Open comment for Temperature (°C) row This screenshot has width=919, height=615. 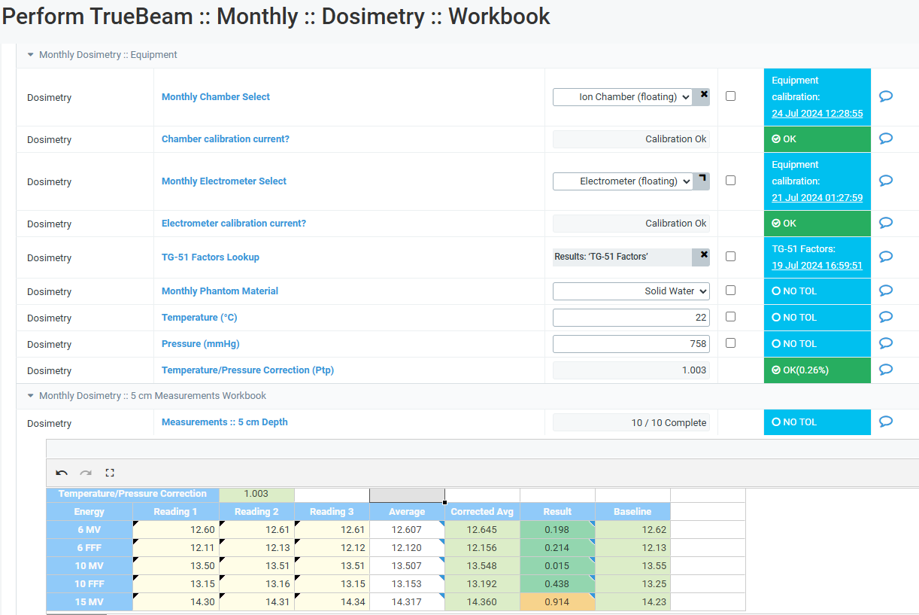(886, 317)
